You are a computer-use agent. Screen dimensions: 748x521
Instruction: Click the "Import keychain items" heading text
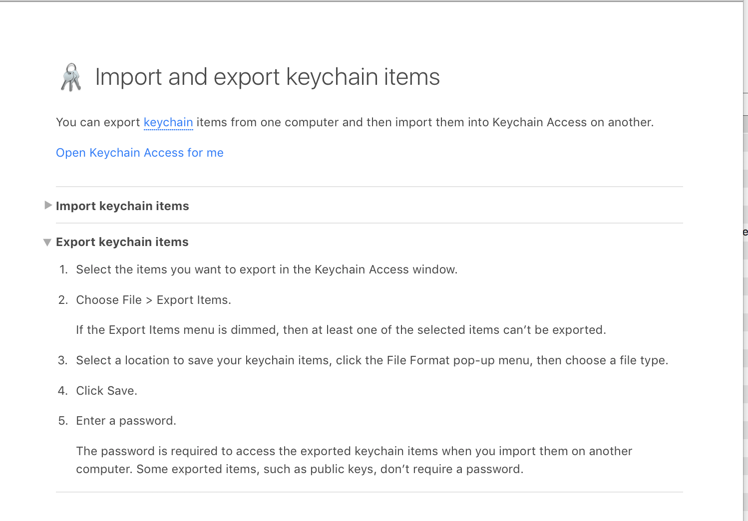coord(122,206)
